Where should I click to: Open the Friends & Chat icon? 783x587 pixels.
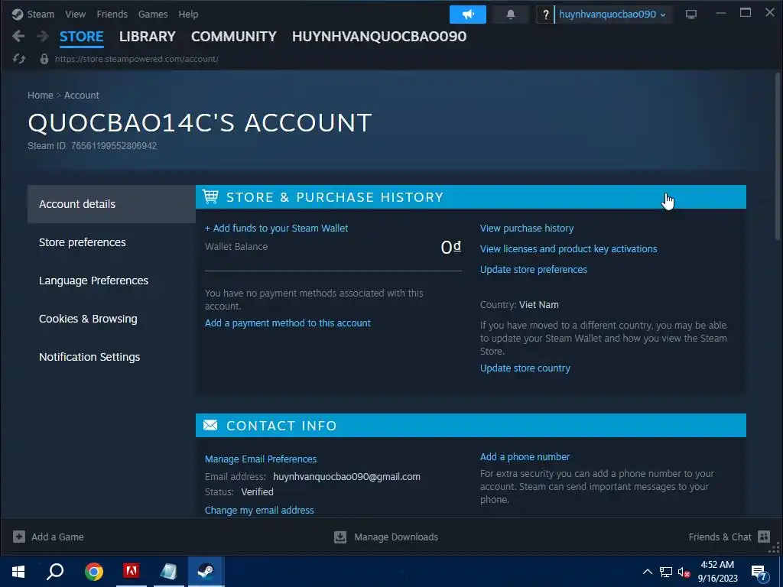(x=764, y=537)
